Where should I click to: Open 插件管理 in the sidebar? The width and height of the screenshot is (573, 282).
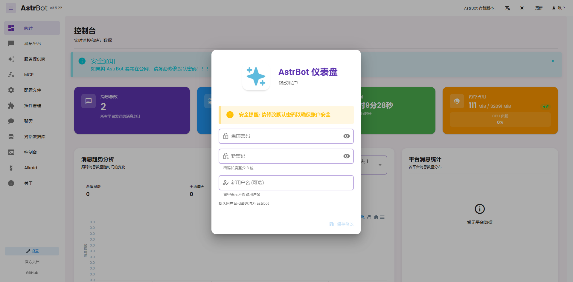coord(32,106)
